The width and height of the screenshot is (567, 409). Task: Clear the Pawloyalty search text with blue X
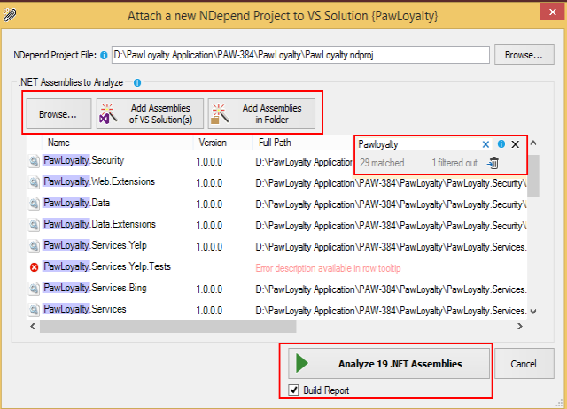[485, 144]
